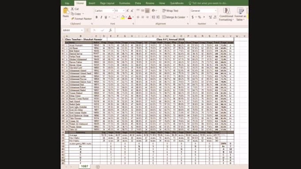Set Middle Align for cells
This screenshot has height=169, width=301.
(143, 11)
